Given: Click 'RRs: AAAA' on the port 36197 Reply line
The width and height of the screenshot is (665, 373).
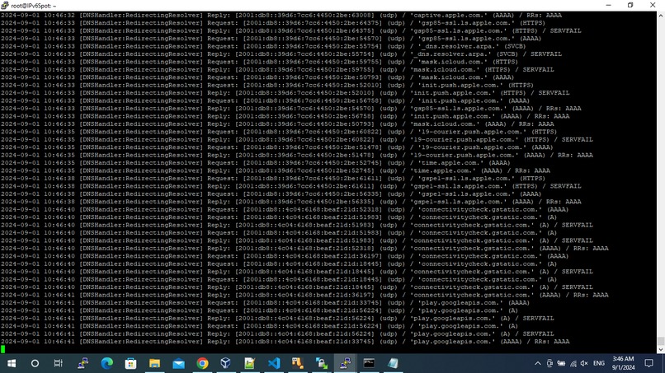Looking at the screenshot, I should (591, 295).
